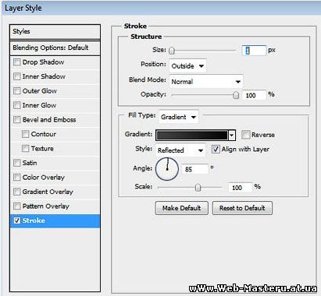Open the Style dropdown set to Reflected
The width and height of the screenshot is (321, 296).
(x=180, y=150)
